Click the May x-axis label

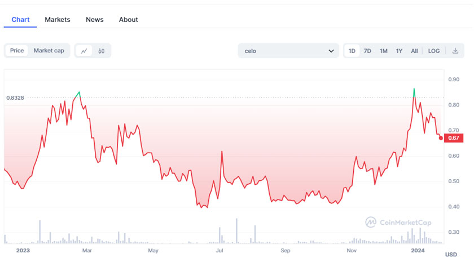[x=153, y=251]
